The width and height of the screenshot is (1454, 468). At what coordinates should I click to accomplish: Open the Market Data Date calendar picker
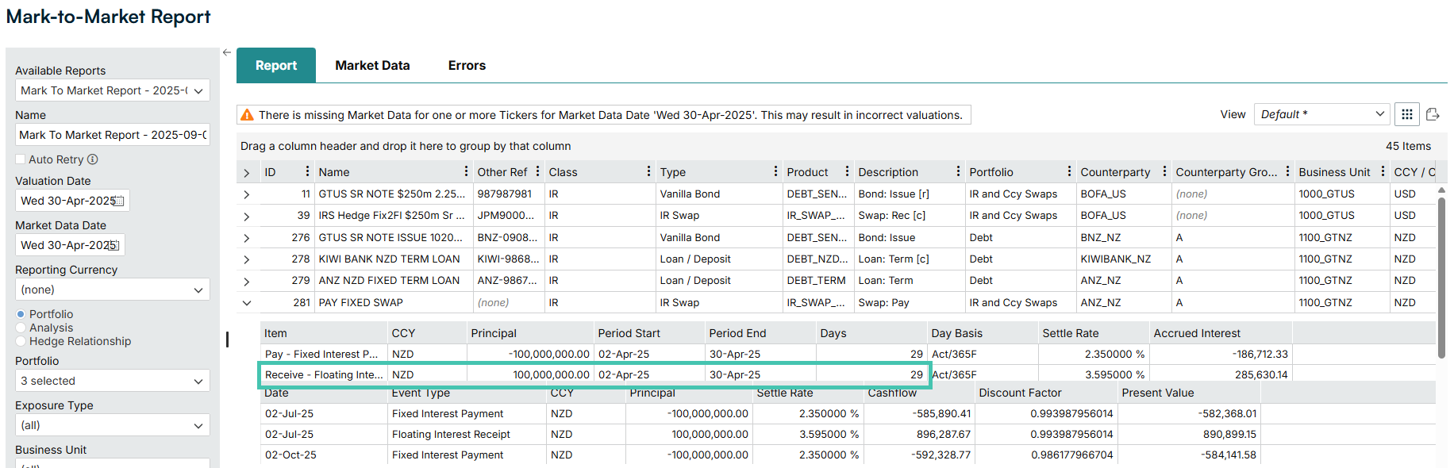pyautogui.click(x=114, y=245)
